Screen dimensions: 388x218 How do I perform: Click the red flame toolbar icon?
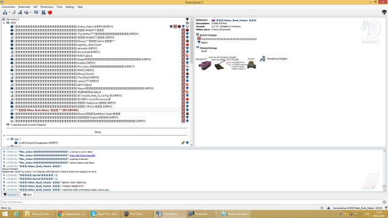(50, 12)
